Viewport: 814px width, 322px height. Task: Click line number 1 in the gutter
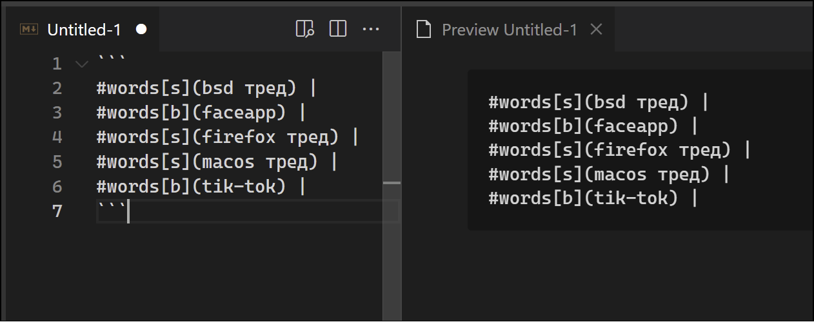57,64
